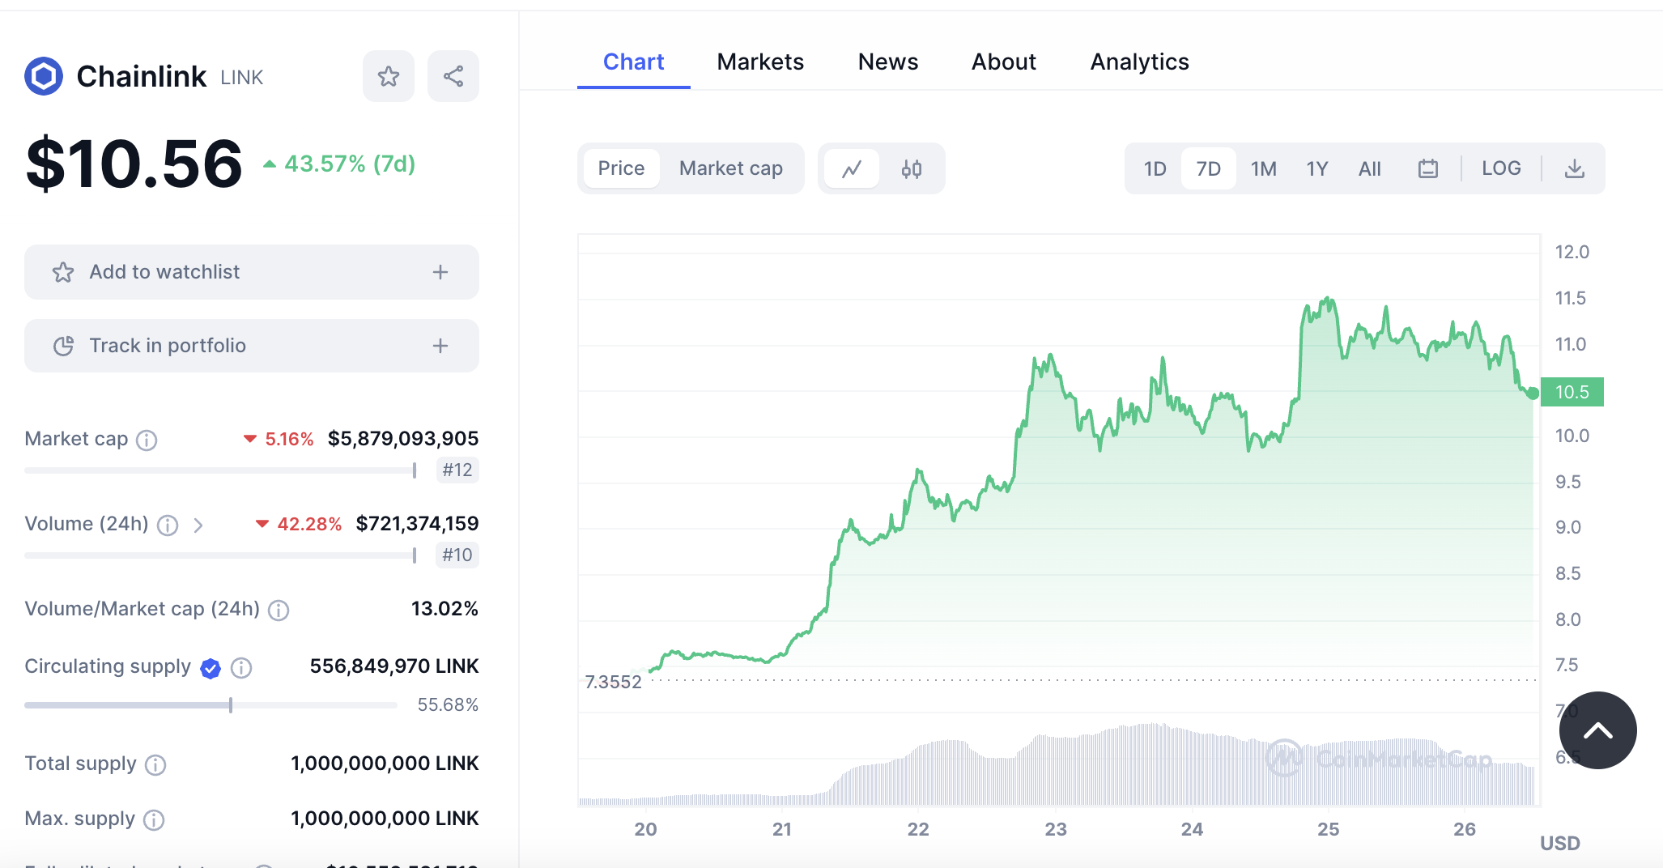Select the line chart view icon
This screenshot has height=868, width=1663.
coord(852,168)
